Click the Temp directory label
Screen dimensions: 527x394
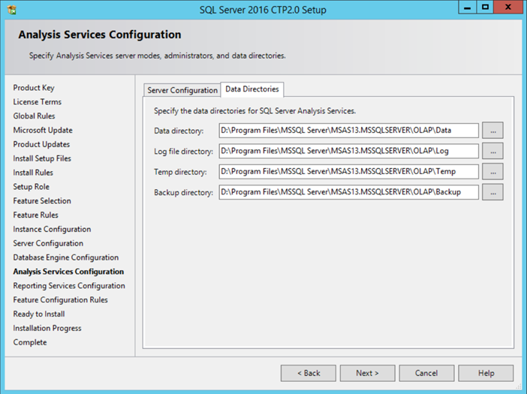click(x=180, y=172)
